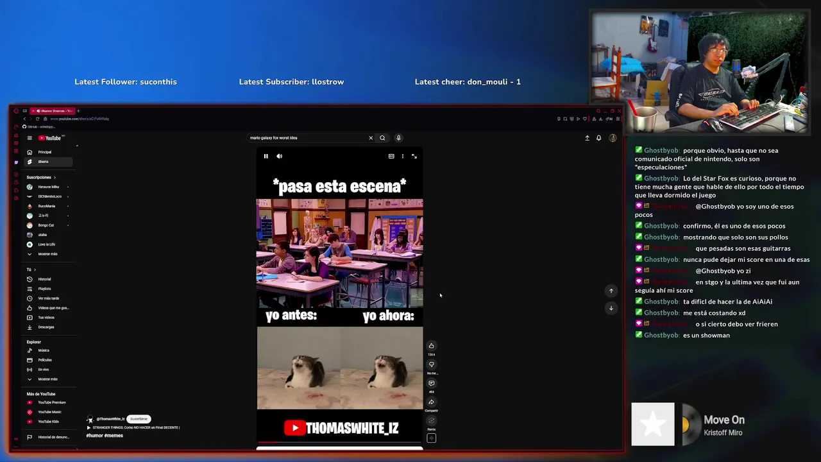821x462 pixels.
Task: Open Películas under Explorar
Action: click(49, 360)
